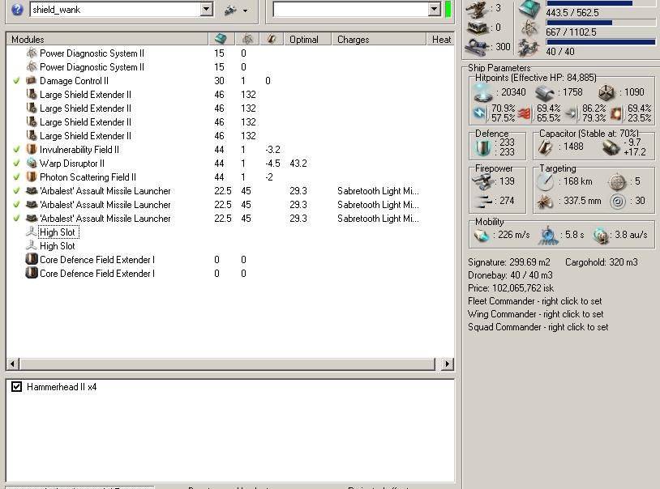Open the shield_wank fit name dropdown
Viewport: 660px width, 489px height.
click(x=206, y=9)
